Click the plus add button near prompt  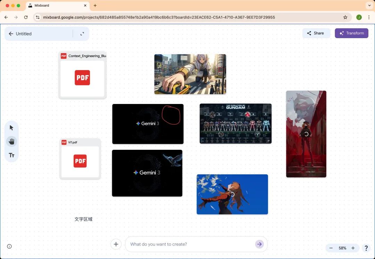(x=116, y=244)
